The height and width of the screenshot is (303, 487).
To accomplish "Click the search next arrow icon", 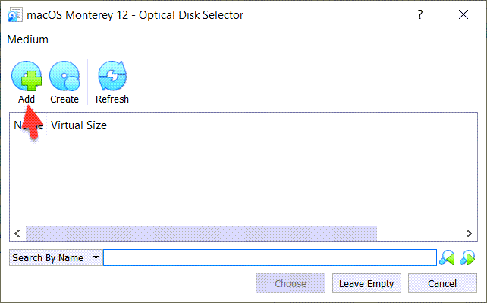I will [x=467, y=257].
